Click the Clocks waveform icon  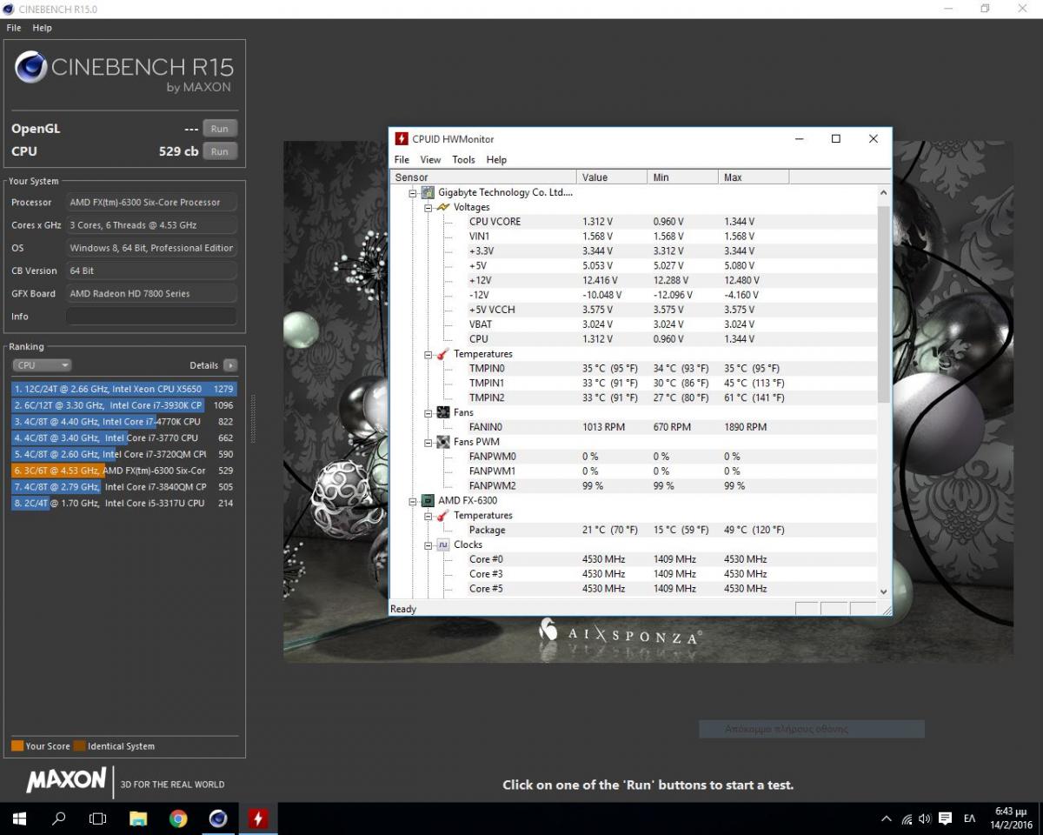click(x=442, y=545)
